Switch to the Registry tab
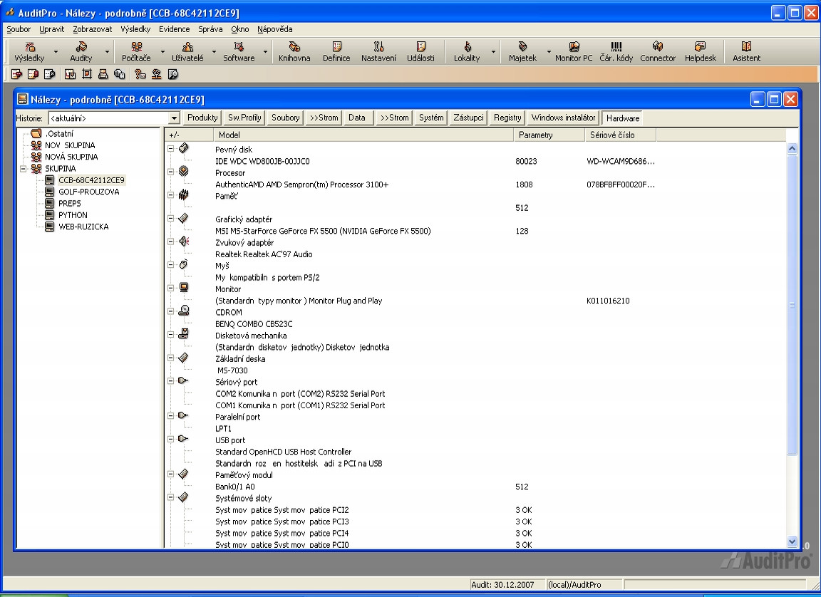 click(507, 118)
